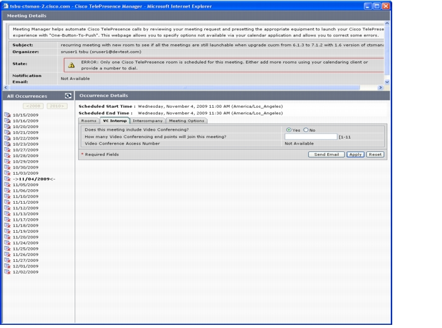Open the Intercompany tab
The width and height of the screenshot is (442, 328).
click(x=148, y=120)
